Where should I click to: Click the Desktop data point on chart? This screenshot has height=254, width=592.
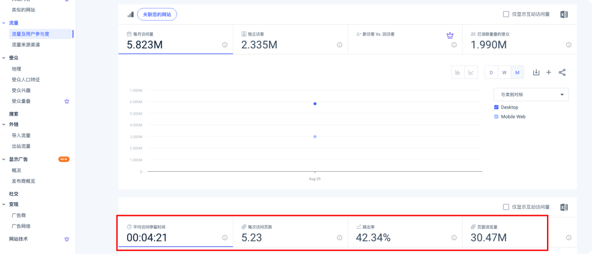point(315,104)
